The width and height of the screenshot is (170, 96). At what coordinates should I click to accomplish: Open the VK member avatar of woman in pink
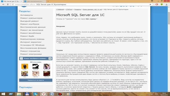tap(47, 66)
